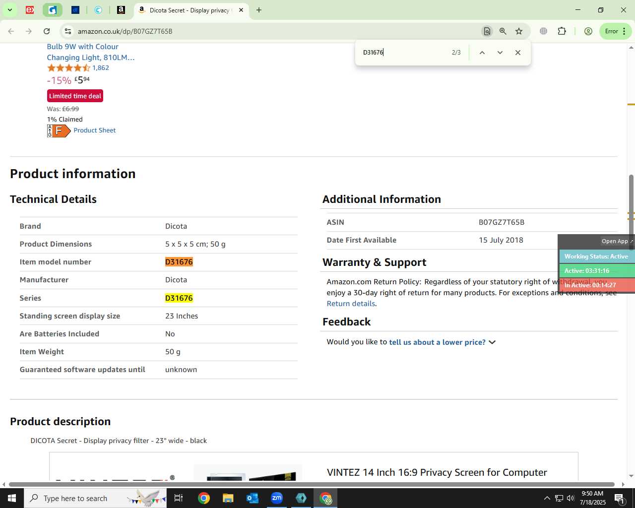635x508 pixels.
Task: Open the teal diamond app on the taskbar
Action: [x=301, y=498]
